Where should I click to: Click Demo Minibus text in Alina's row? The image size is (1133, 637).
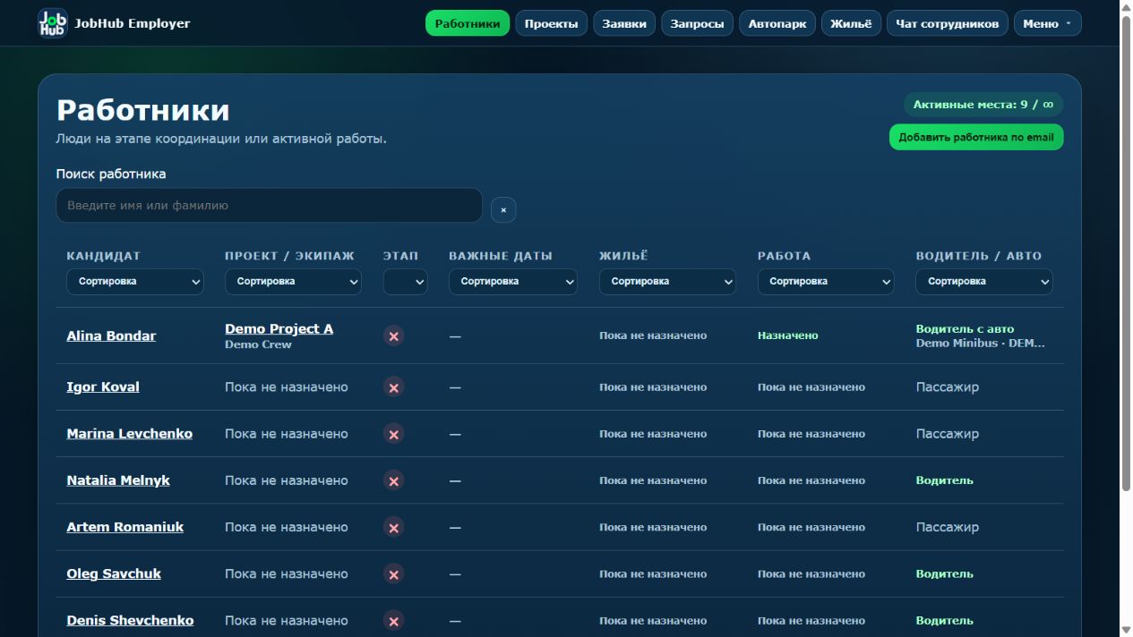point(980,343)
